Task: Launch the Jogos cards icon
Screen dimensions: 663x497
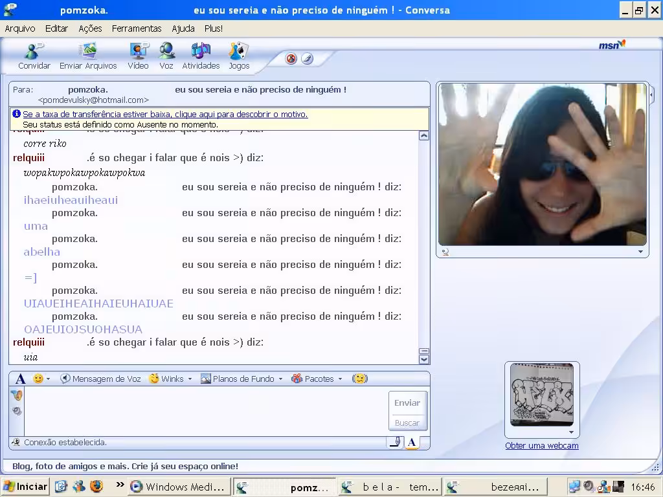Action: [x=239, y=56]
